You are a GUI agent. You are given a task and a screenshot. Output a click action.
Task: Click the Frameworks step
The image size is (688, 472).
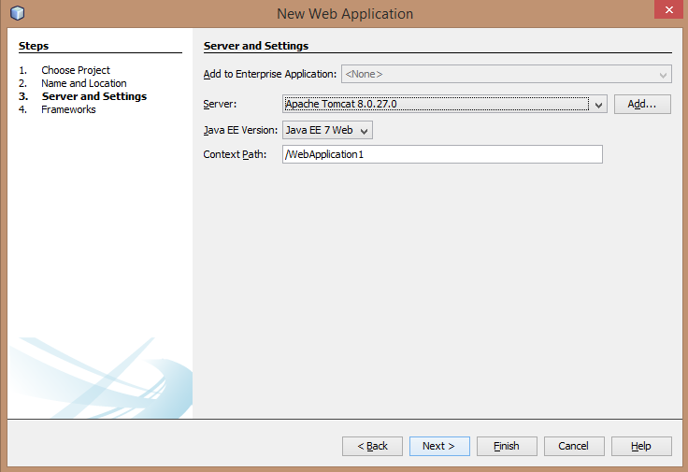pyautogui.click(x=68, y=109)
